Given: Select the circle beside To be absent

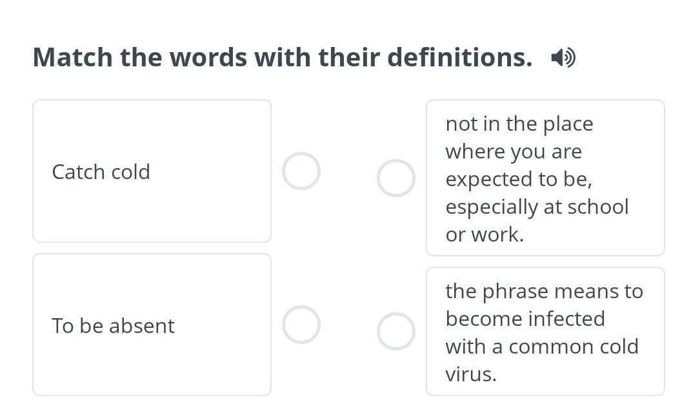Looking at the screenshot, I should (x=301, y=325).
